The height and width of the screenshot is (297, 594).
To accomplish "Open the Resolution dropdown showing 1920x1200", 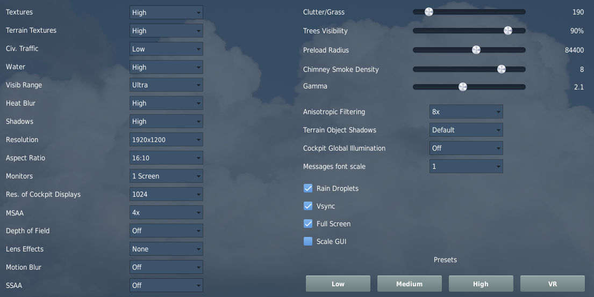I will tap(166, 139).
